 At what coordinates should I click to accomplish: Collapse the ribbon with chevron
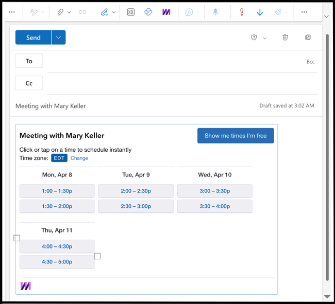(326, 16)
